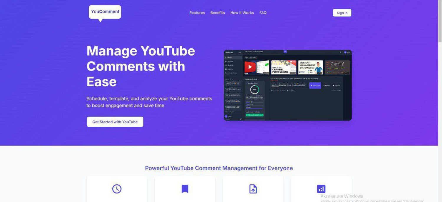The height and width of the screenshot is (202, 442).
Task: Click the YouComment speech bubble logo
Action: coord(105,12)
